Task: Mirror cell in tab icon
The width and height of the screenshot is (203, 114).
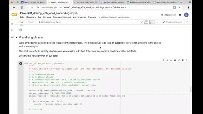Action: (179, 60)
